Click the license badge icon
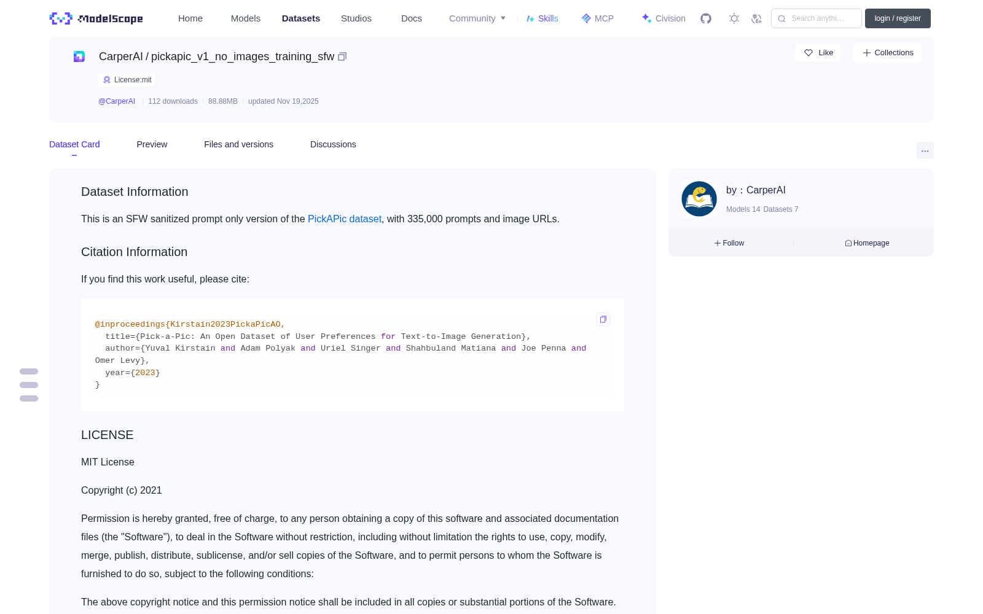The image size is (983, 614). click(x=107, y=80)
